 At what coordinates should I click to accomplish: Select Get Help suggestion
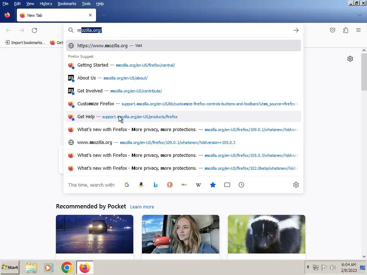click(183, 116)
